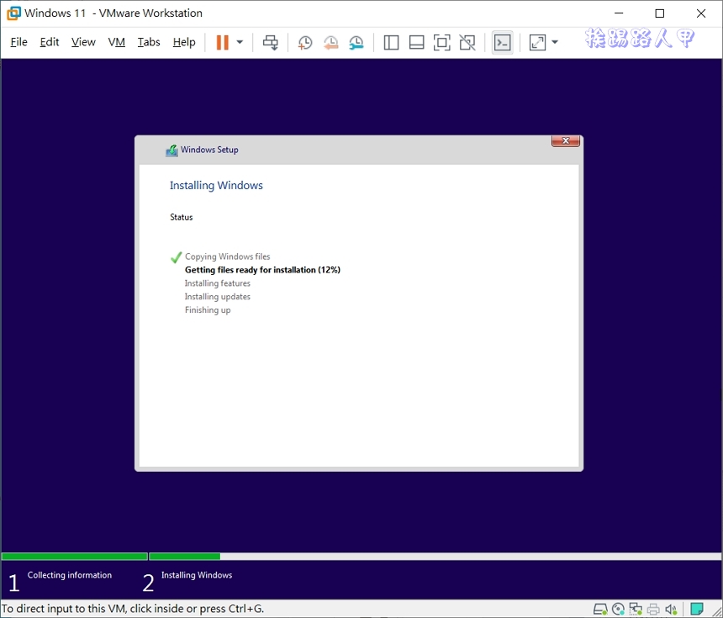Image resolution: width=723 pixels, height=618 pixels.
Task: Open the Tabs menu
Action: click(x=149, y=41)
